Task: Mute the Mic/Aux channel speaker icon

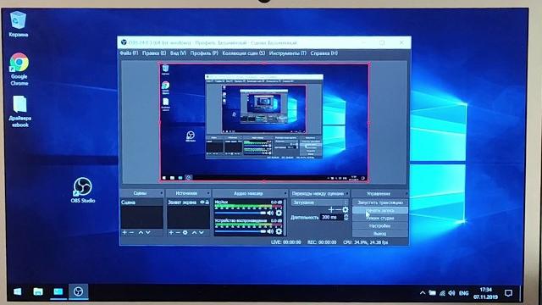Action: tap(270, 213)
